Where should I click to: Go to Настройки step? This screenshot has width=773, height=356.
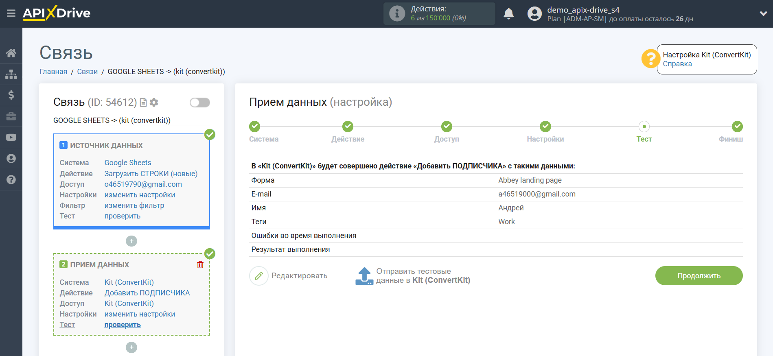[x=545, y=127]
